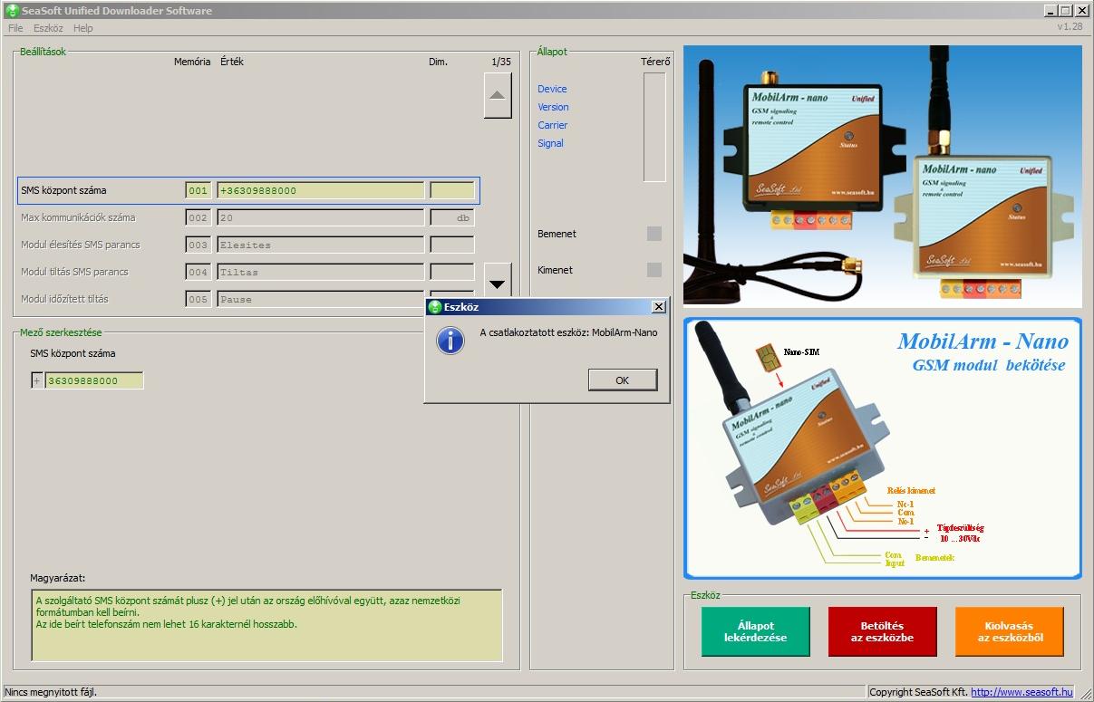This screenshot has height=702, width=1094.
Task: Click the MobilArm-nano product photo
Action: (883, 177)
